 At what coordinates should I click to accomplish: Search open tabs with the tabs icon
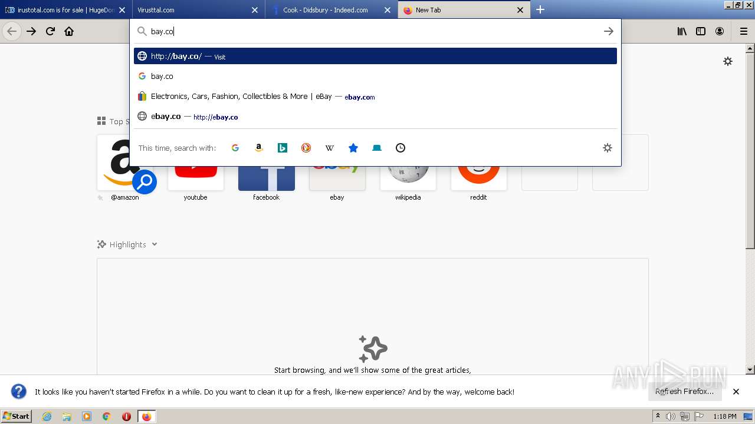click(377, 148)
